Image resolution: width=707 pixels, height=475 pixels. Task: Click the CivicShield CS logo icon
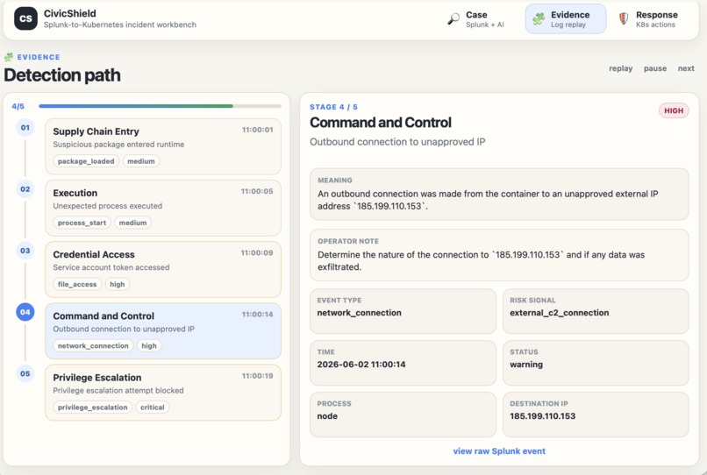(x=25, y=18)
